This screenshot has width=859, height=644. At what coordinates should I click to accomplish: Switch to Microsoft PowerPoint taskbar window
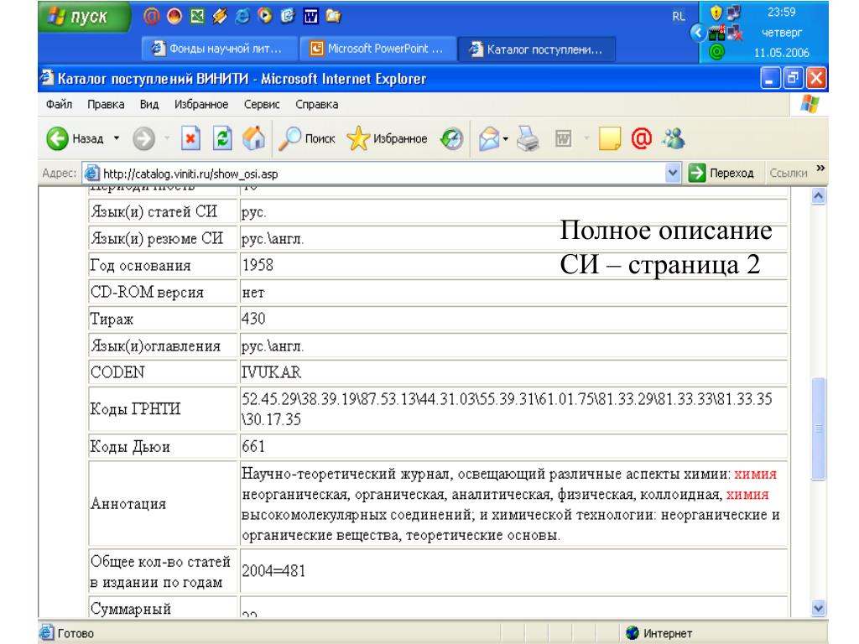pyautogui.click(x=378, y=49)
